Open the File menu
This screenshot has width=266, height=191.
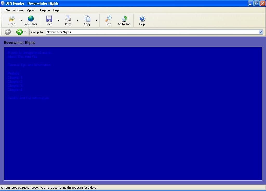click(x=8, y=10)
